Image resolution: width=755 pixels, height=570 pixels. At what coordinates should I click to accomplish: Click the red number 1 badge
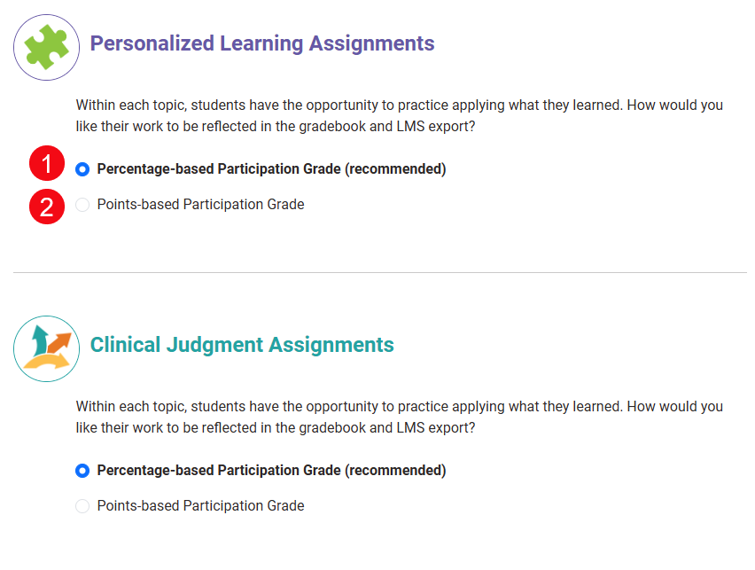47,166
